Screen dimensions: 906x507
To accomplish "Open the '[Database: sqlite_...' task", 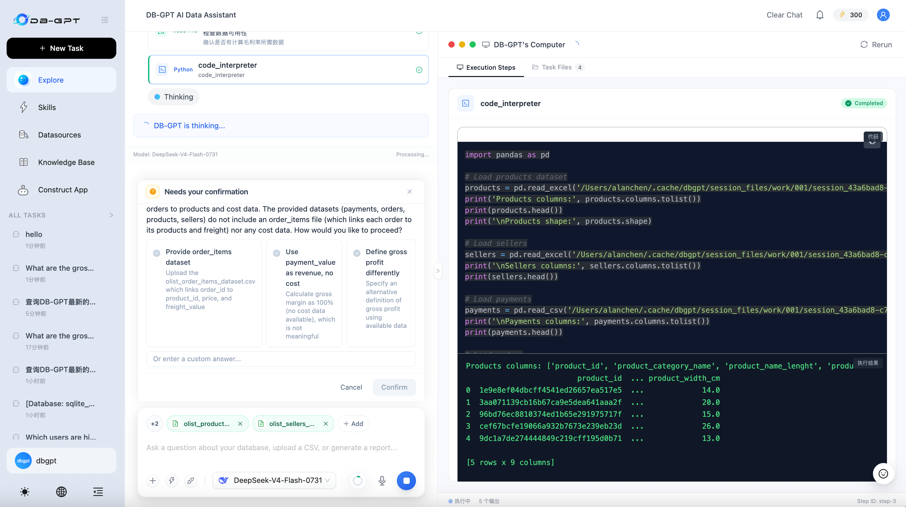I will [61, 409].
